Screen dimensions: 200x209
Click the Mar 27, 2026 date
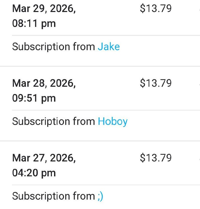(44, 158)
